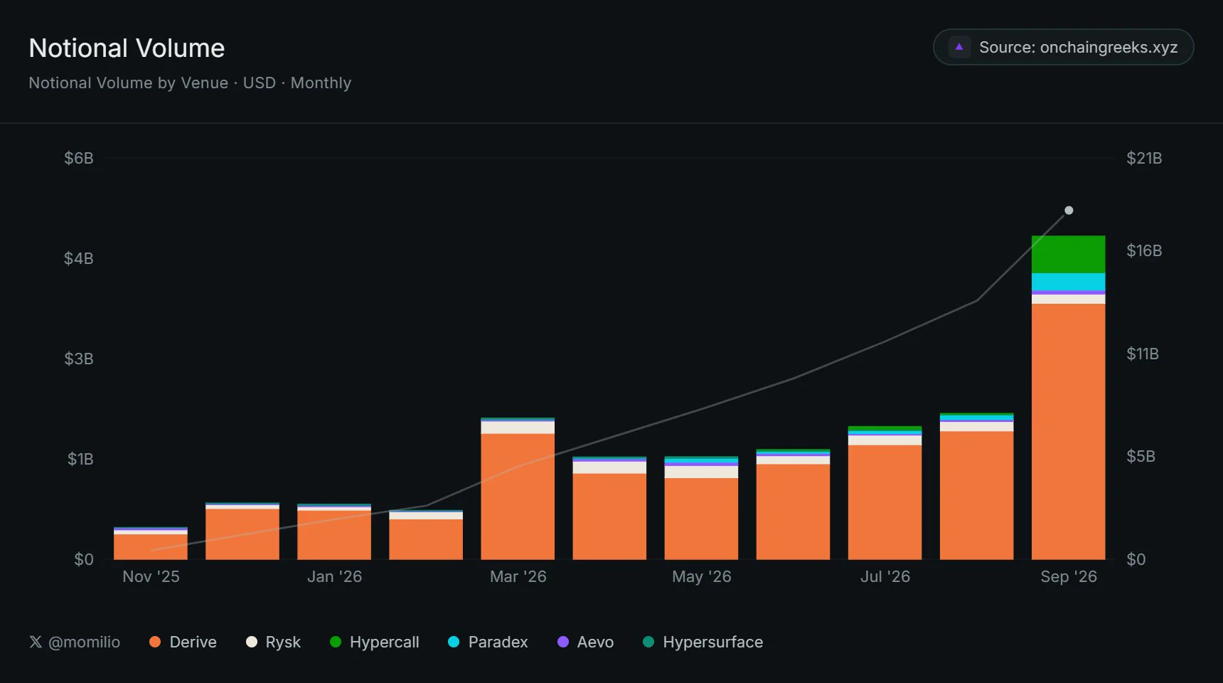Click the $21B right axis label

click(x=1144, y=158)
